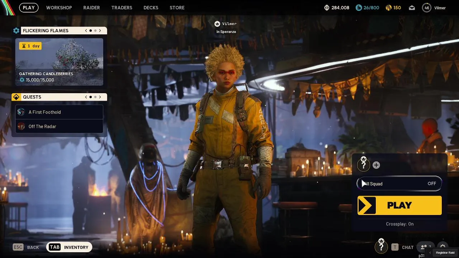Click the Flickering Flames event gear icon
The height and width of the screenshot is (258, 459).
(x=16, y=31)
